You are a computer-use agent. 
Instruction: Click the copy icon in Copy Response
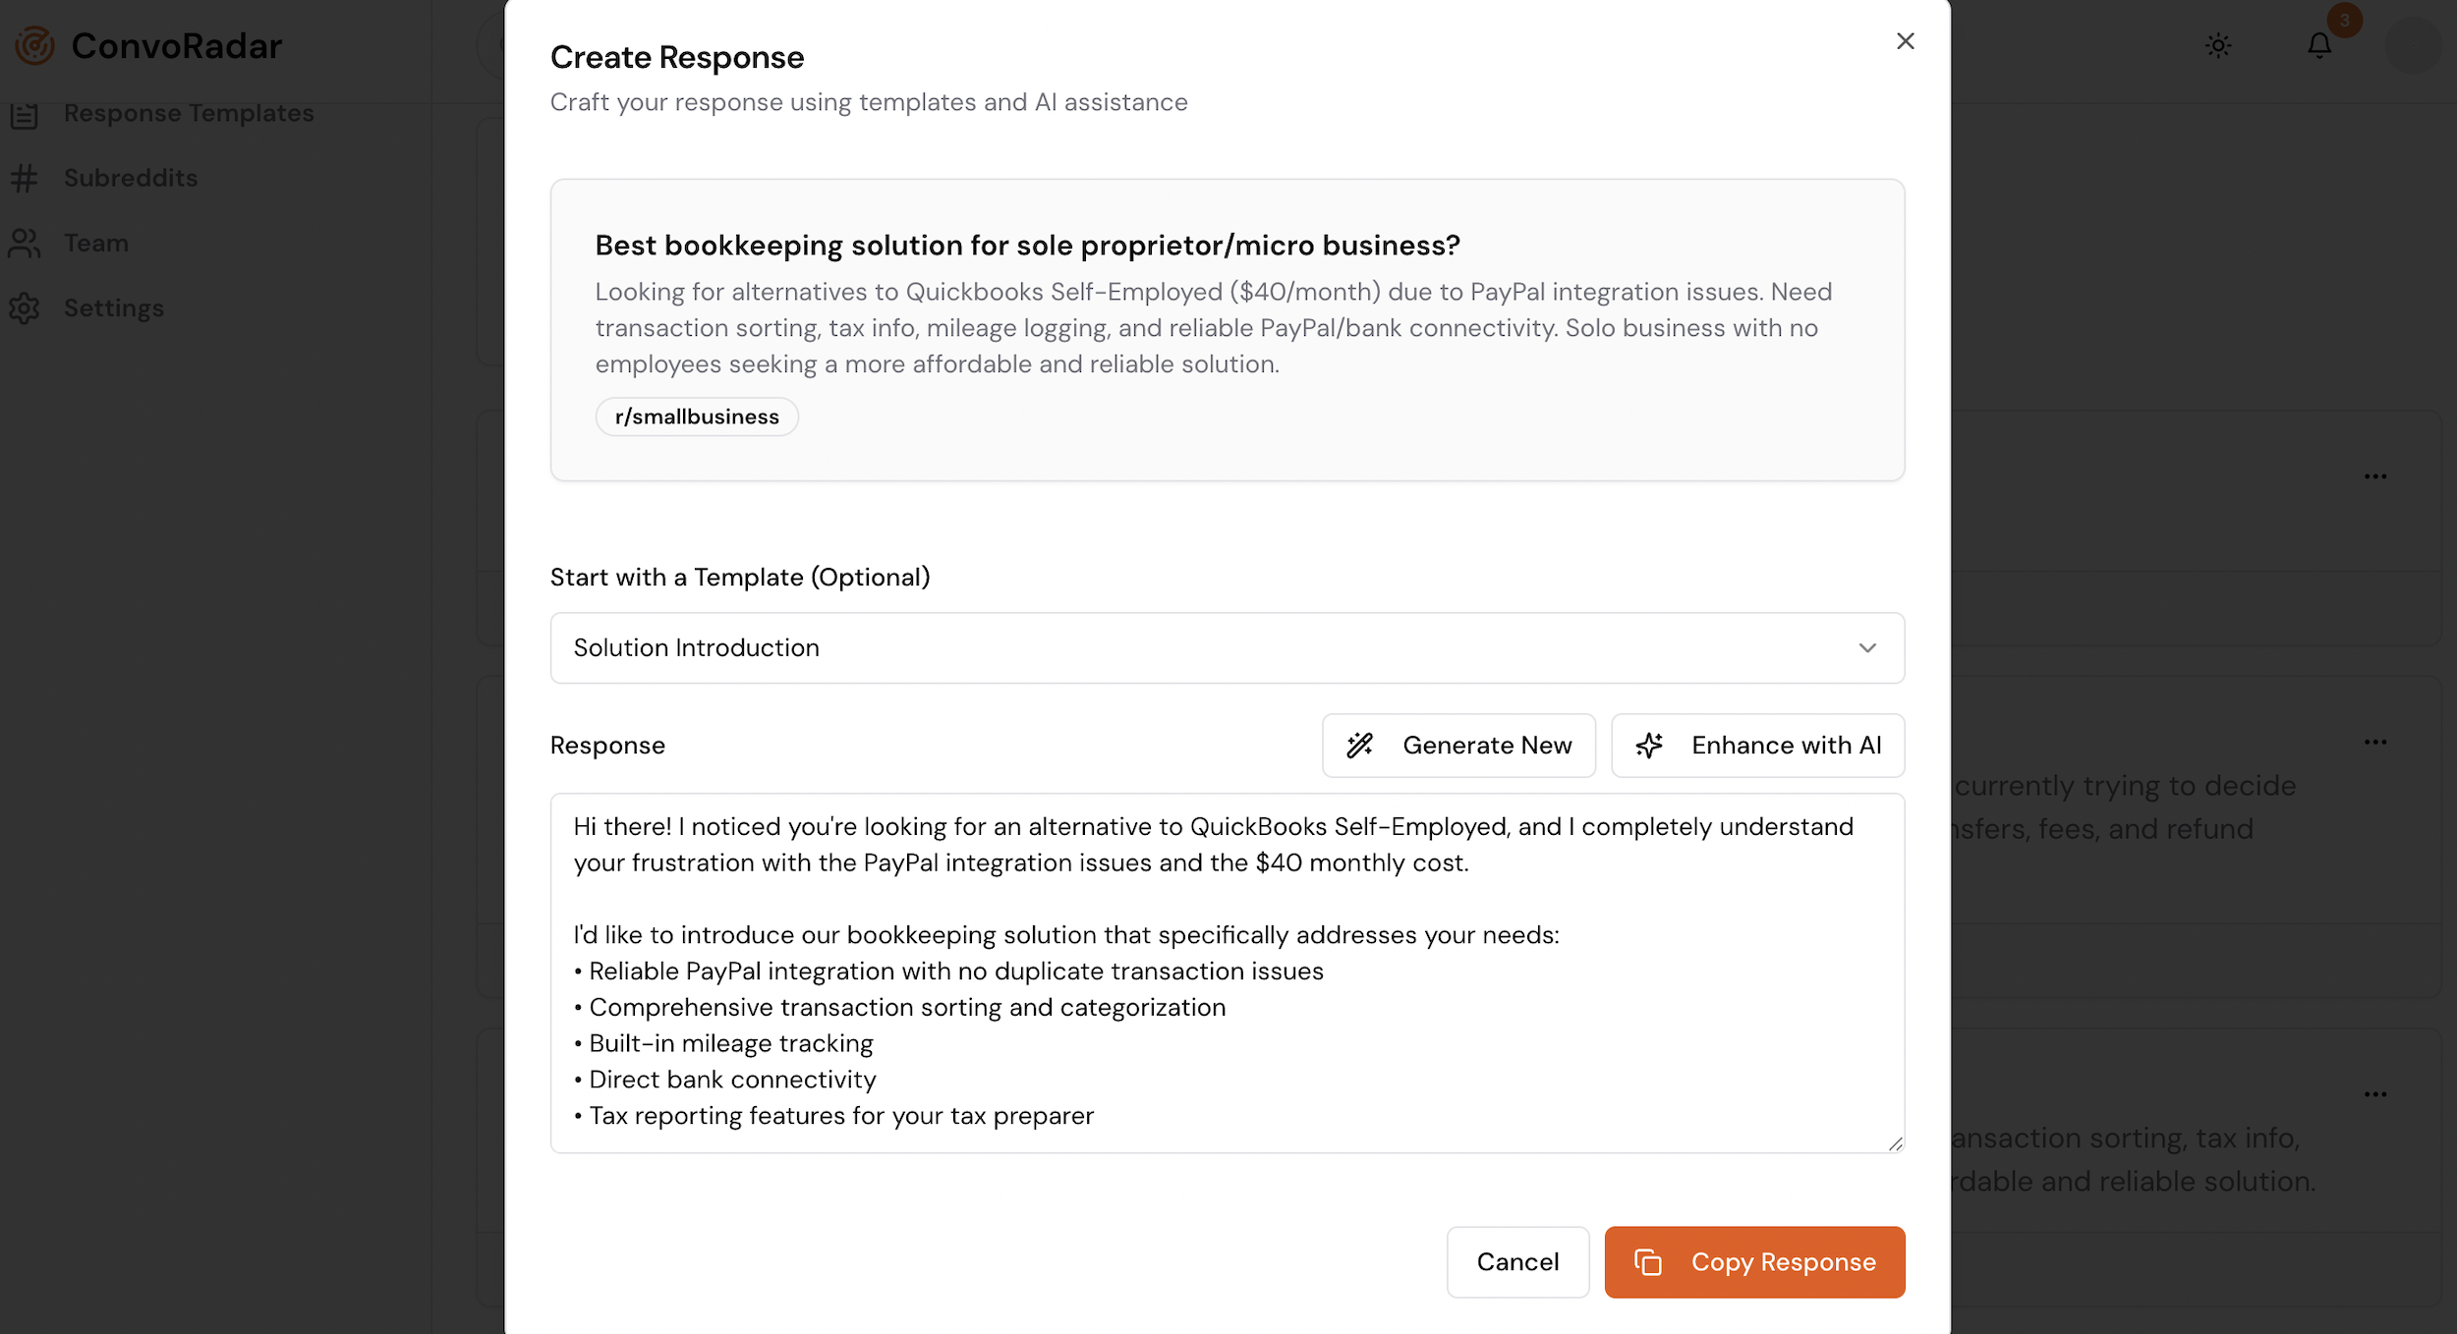click(x=1648, y=1262)
